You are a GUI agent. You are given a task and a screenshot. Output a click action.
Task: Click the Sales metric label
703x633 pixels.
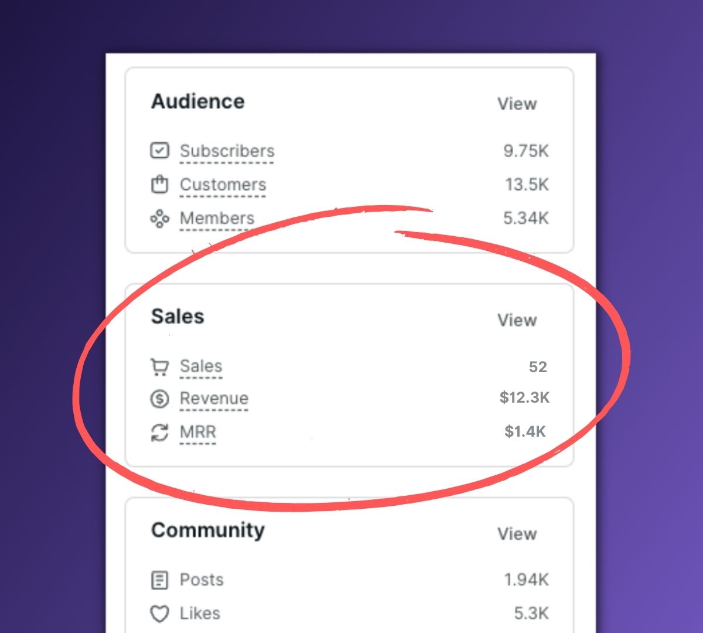[x=201, y=366]
